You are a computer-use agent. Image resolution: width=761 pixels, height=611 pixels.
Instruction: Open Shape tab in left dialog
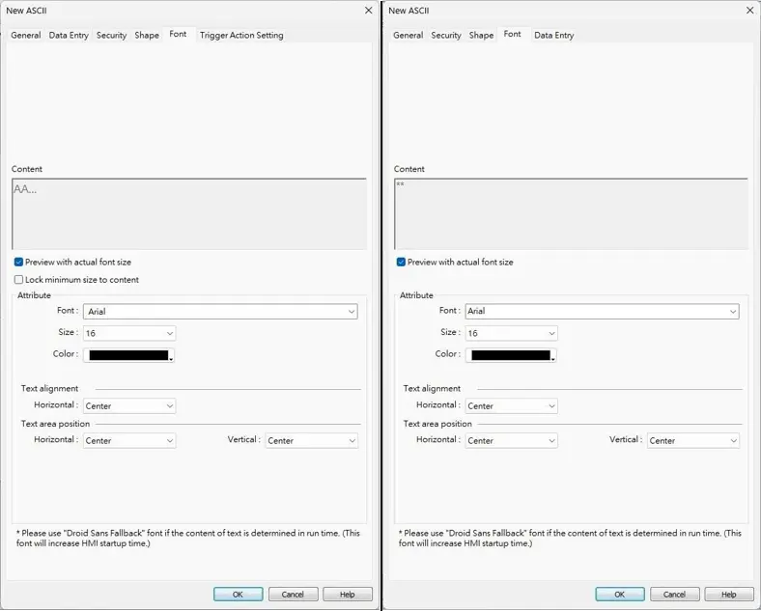(147, 36)
